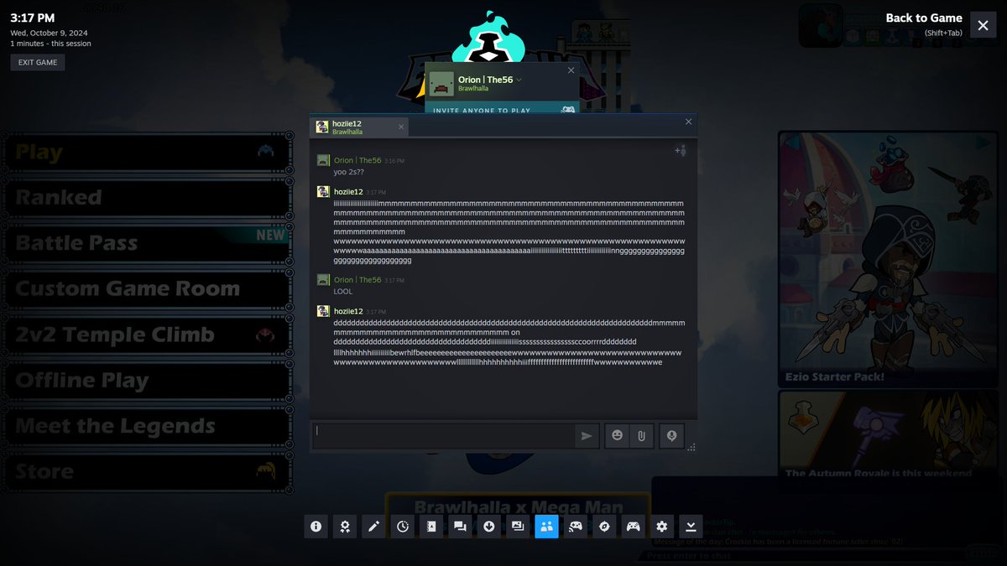This screenshot has height=566, width=1007.
Task: Toggle the friends list icon in overlay bar
Action: pyautogui.click(x=546, y=527)
